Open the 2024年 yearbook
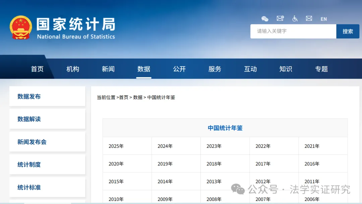Viewport: 362px width, 204px height. pos(165,146)
